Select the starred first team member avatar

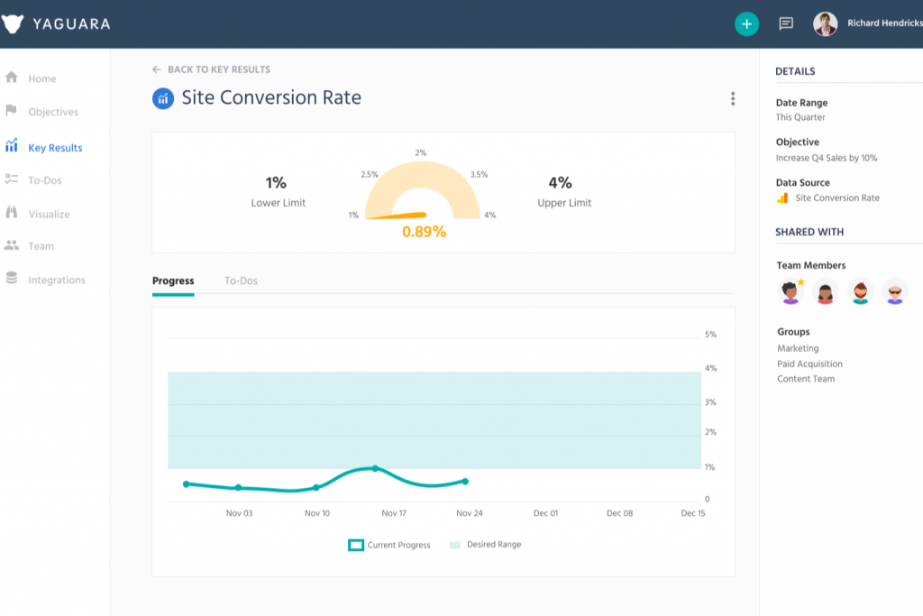[790, 291]
